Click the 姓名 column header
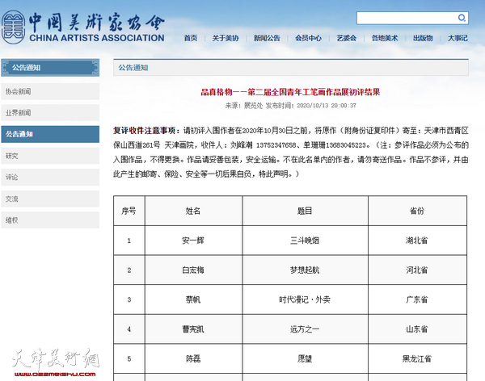Screen dimensions: 485x381 point(193,211)
